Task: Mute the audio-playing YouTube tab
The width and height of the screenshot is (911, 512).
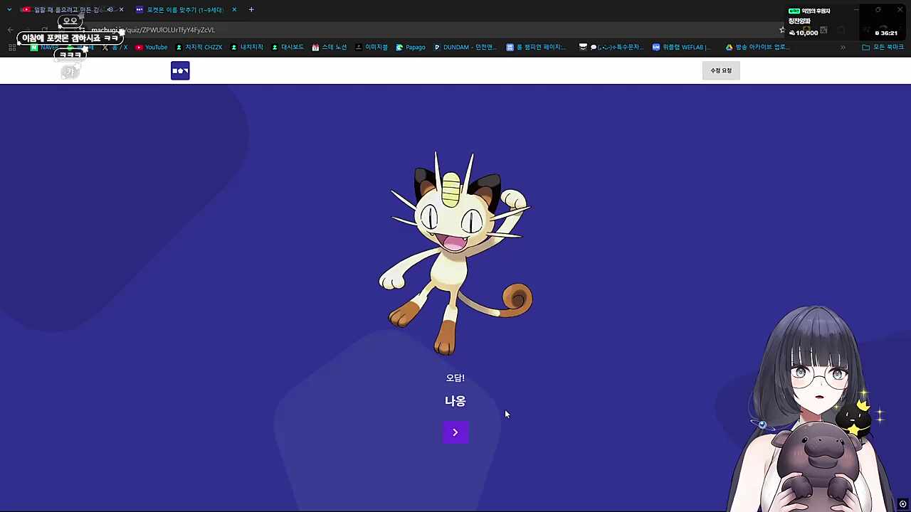Action: point(110,10)
